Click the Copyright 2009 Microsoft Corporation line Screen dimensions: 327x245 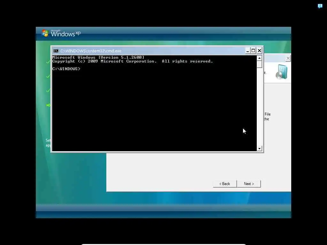pos(133,61)
